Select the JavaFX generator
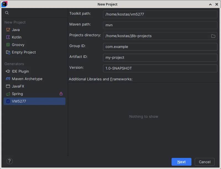 [x=35, y=86]
